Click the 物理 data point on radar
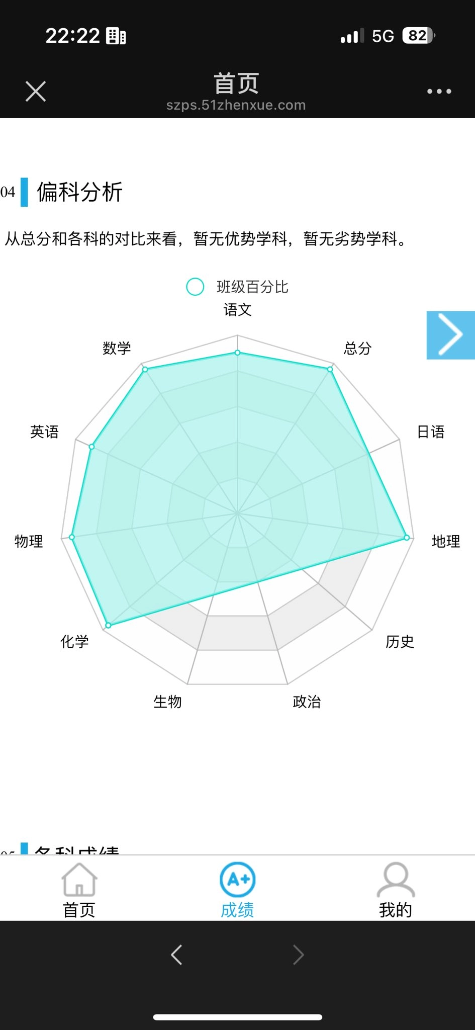This screenshot has height=1030, width=475. (72, 537)
